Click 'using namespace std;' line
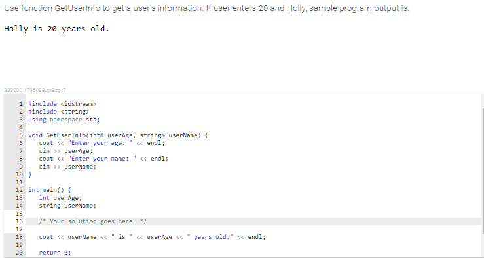The height and width of the screenshot is (258, 484). click(64, 120)
